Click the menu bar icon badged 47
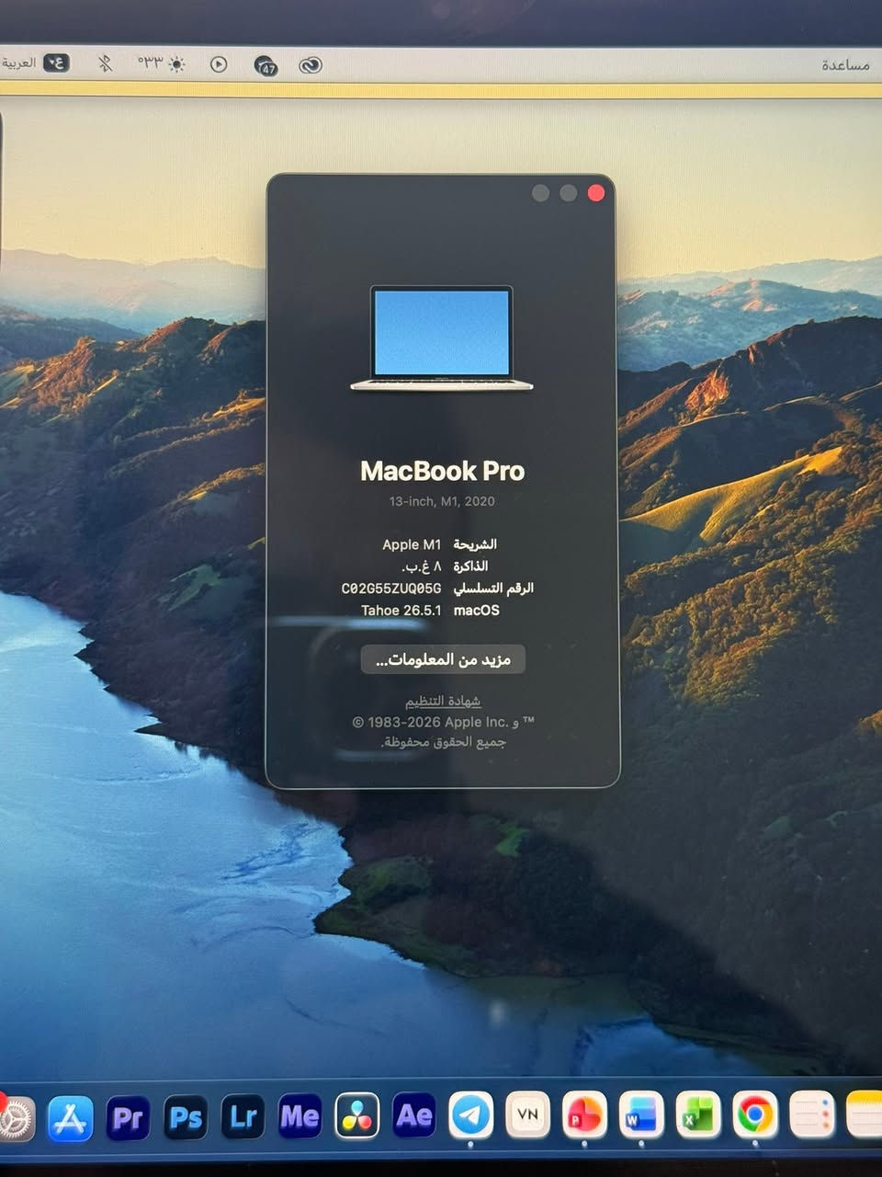 pos(266,65)
